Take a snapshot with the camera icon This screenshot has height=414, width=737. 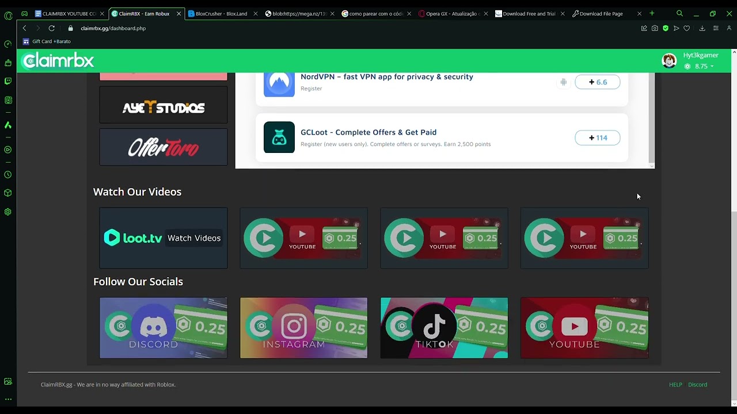click(655, 28)
